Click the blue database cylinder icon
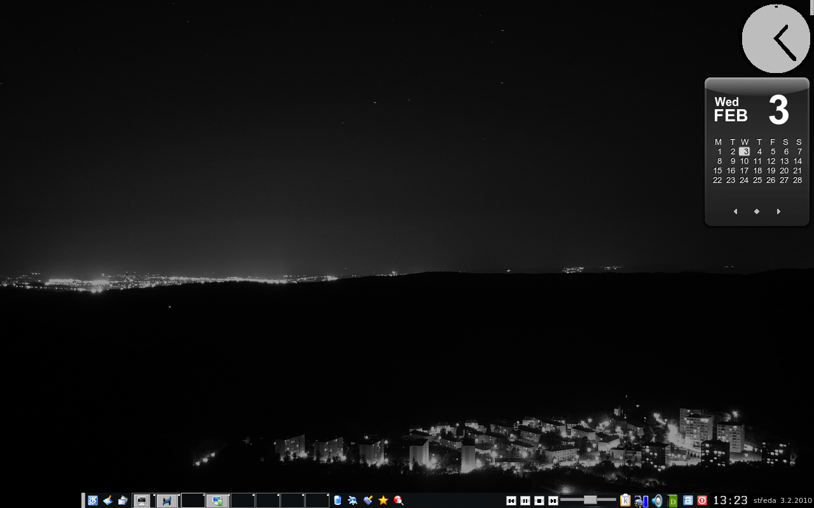The image size is (814, 508). point(338,500)
